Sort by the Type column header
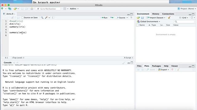Viewport: 197px width, 110px height. [x=154, y=25]
